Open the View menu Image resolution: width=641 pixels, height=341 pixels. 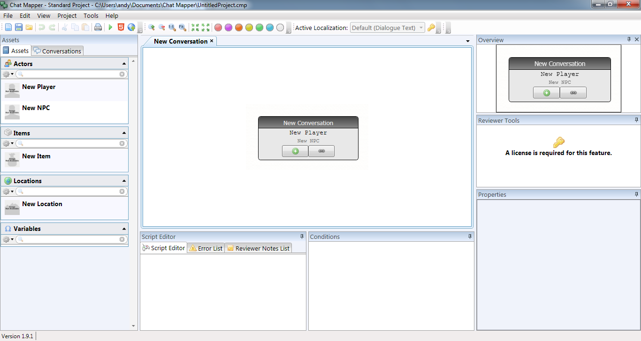click(x=44, y=15)
